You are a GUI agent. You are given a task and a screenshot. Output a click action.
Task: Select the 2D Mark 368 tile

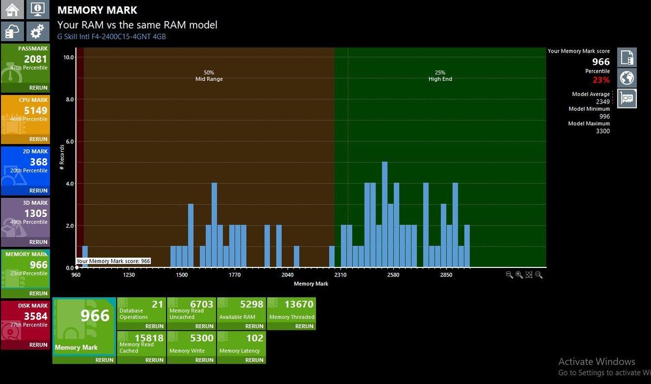click(x=25, y=170)
